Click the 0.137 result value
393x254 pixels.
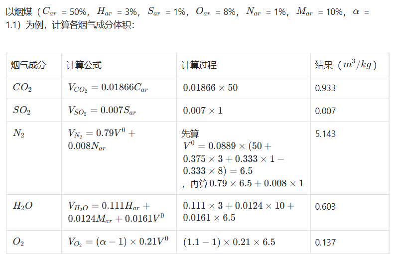pos(325,242)
